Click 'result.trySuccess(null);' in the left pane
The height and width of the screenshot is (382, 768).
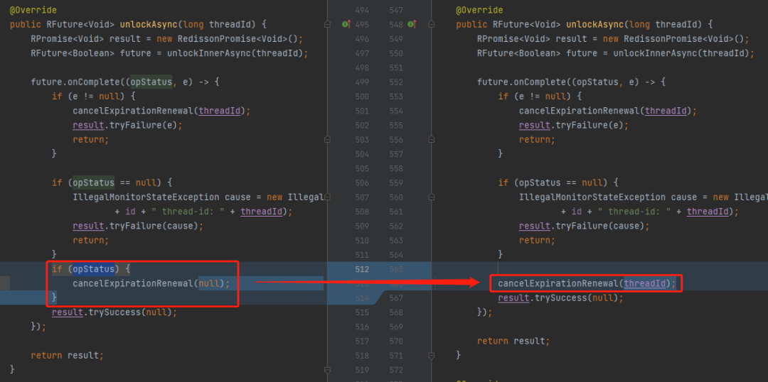[x=114, y=312]
